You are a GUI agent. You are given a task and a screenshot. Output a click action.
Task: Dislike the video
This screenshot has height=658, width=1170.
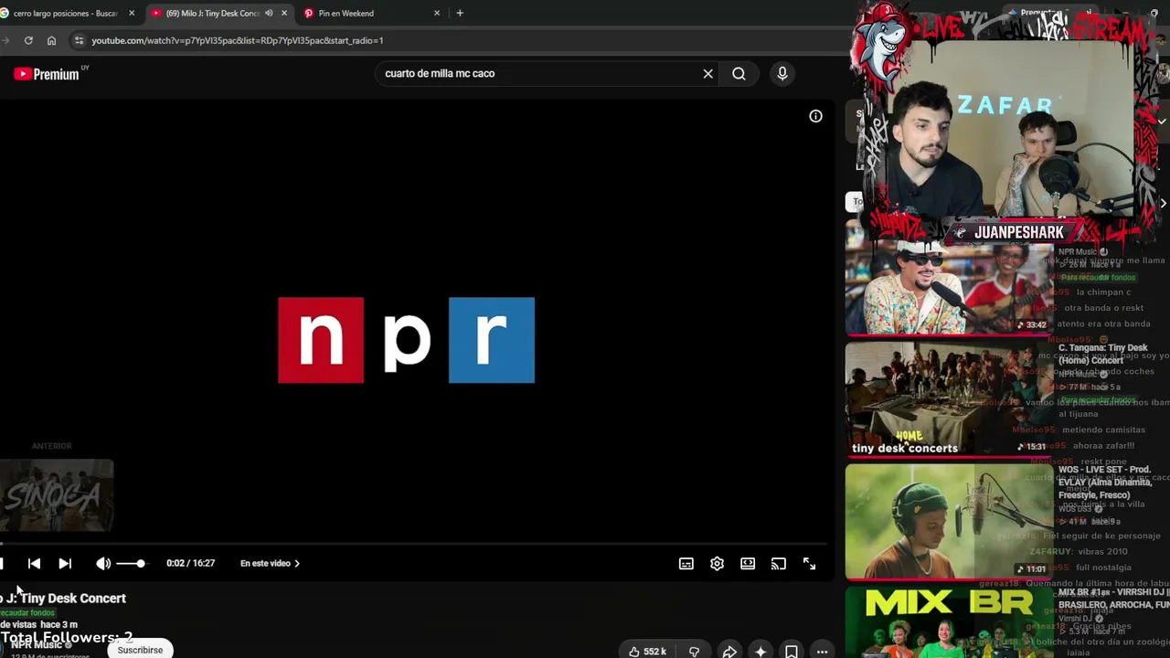(694, 652)
